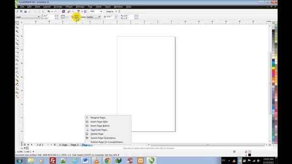Viewport: 292px width, 164px height.
Task: Select the Table tool in toolbox
Action: click(17, 68)
